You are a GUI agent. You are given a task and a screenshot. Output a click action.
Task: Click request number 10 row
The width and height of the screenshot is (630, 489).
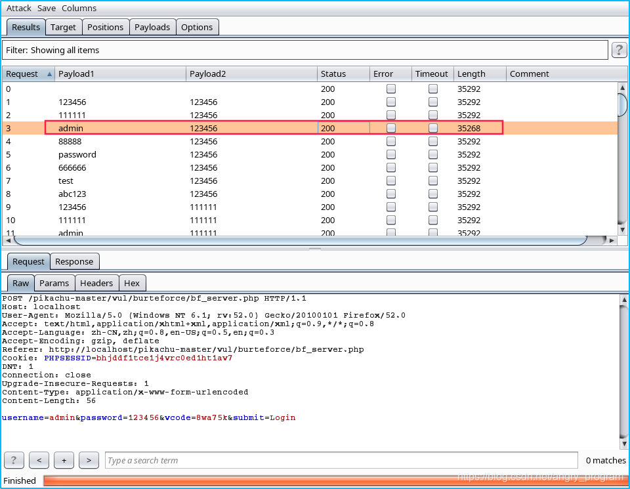310,220
